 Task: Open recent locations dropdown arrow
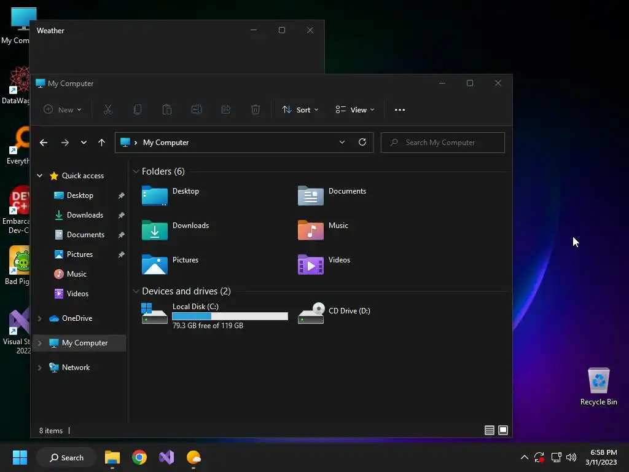point(84,143)
